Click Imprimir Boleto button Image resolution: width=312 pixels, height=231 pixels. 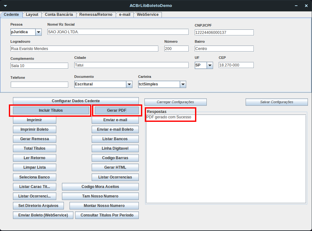[x=35, y=129]
